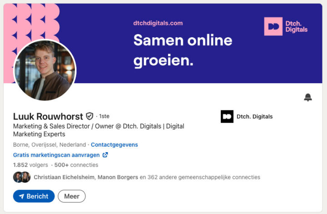Open mutual connection Manon Borgers
Image resolution: width=327 pixels, height=214 pixels.
coord(118,177)
